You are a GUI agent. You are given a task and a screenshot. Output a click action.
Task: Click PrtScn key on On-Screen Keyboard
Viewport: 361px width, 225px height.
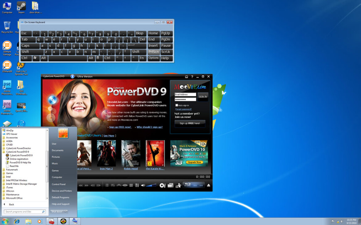coord(154,52)
